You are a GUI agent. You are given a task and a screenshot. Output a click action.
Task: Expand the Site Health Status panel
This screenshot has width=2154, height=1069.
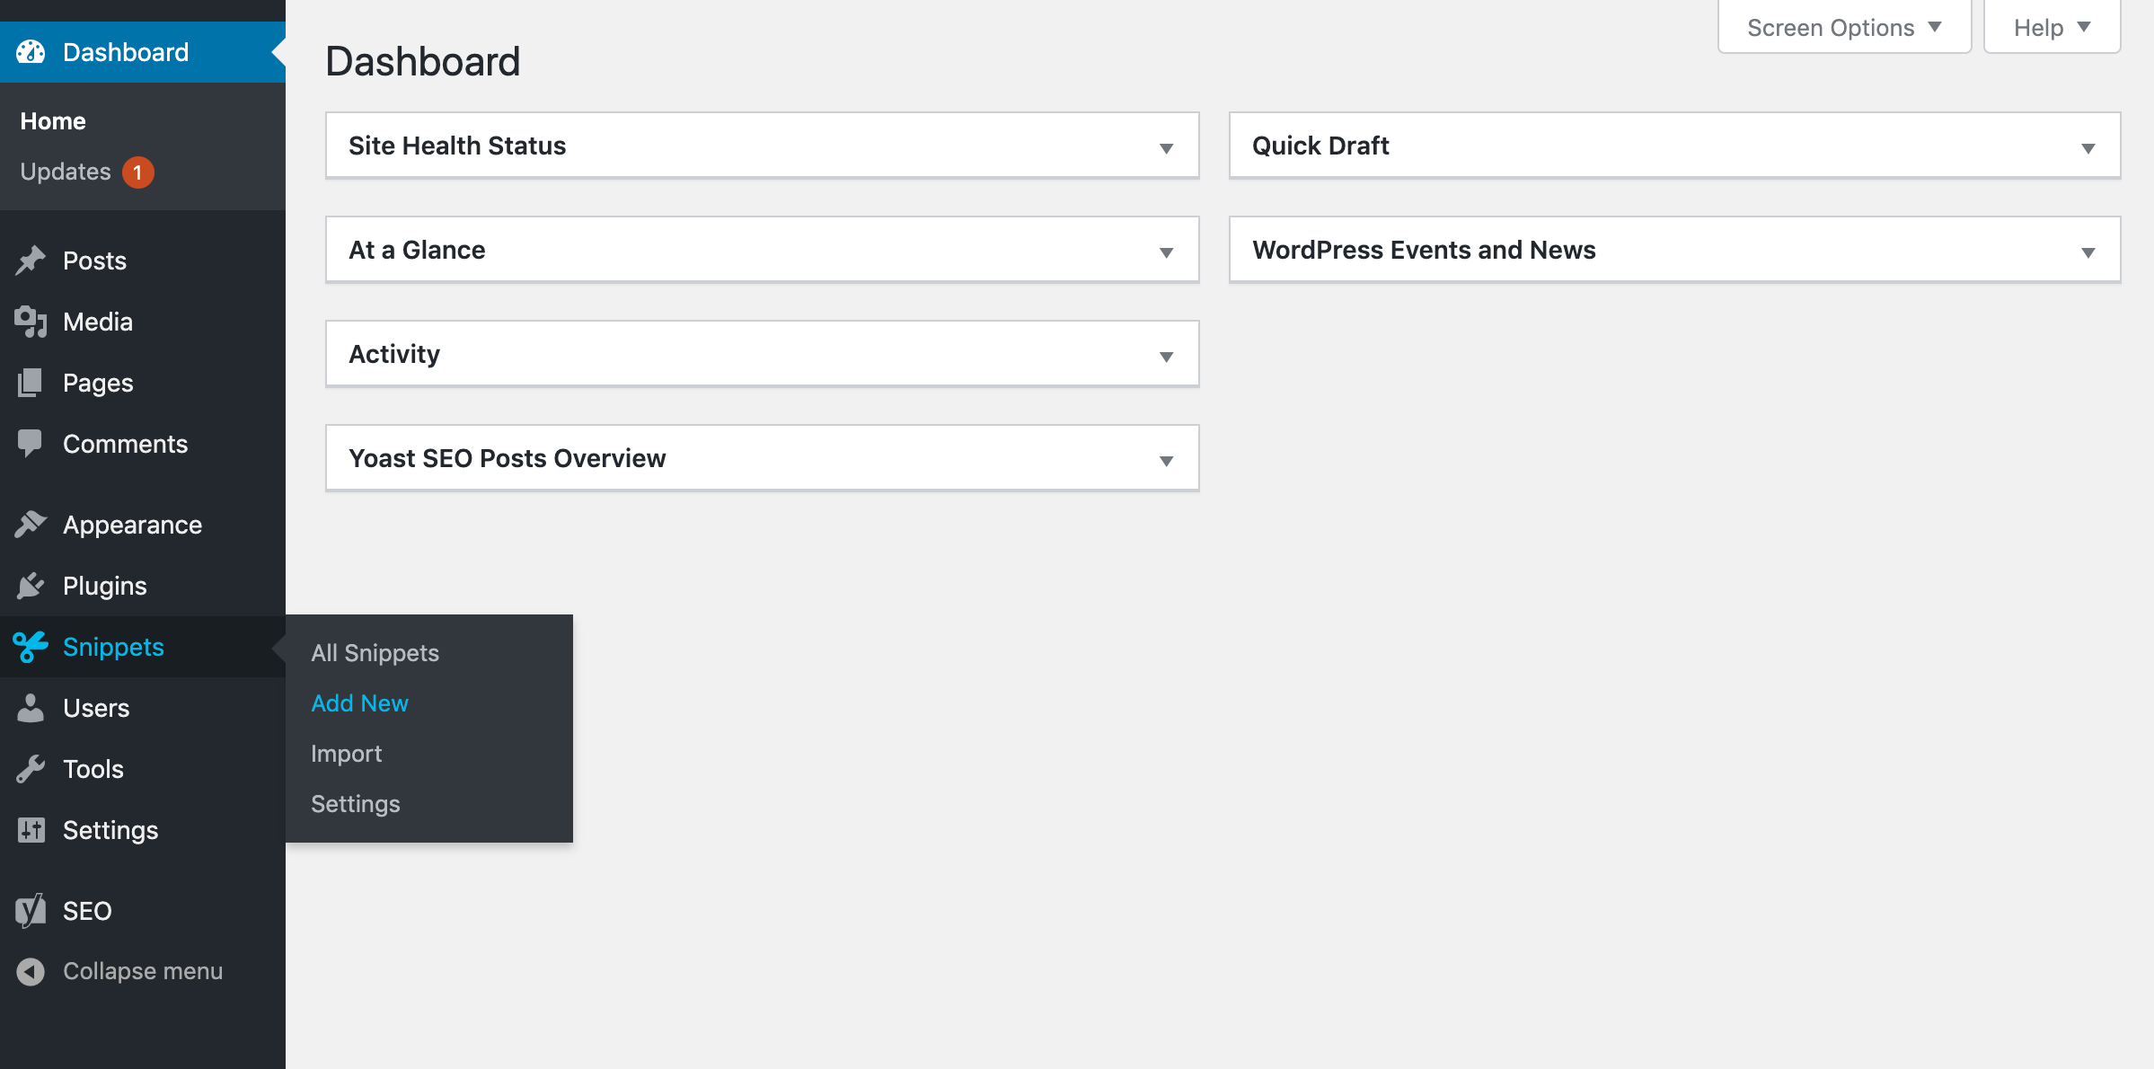pos(1166,146)
